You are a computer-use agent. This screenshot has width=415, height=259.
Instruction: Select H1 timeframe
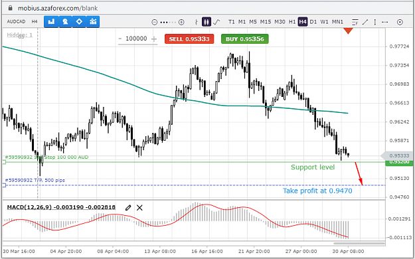coord(292,22)
